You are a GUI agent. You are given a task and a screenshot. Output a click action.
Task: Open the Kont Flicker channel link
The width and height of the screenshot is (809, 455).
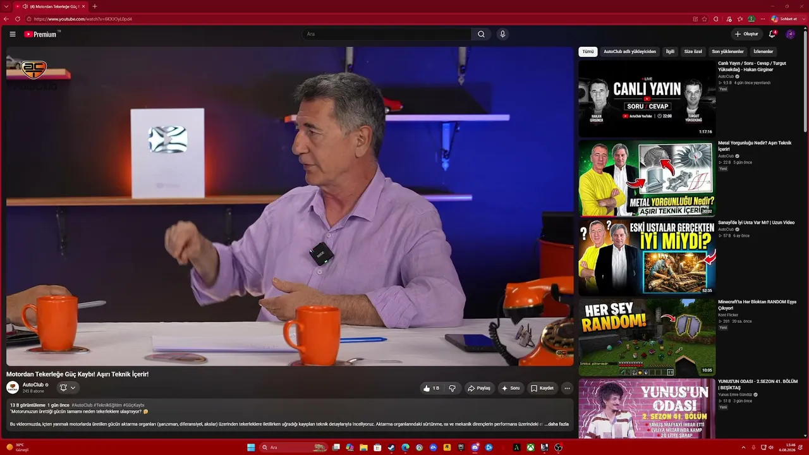click(x=727, y=315)
